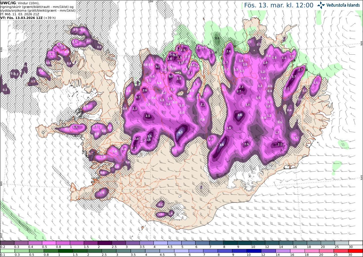This screenshot has width=363, height=257.
Task: Click the Veðurstofa Íslands star logo icon
Action: (x=321, y=5)
